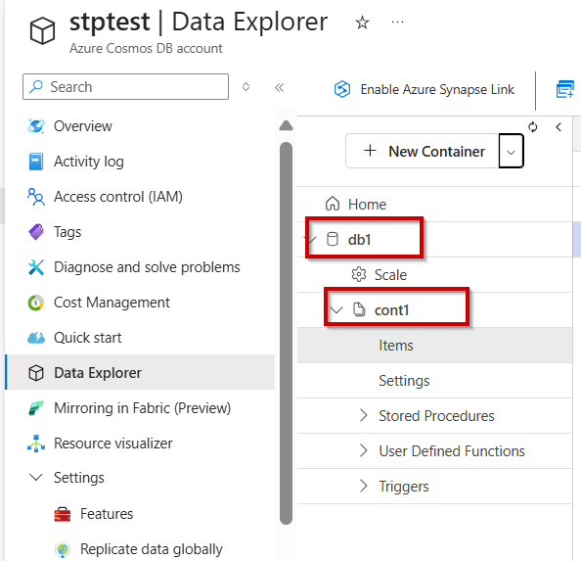Favorite the stptest resource with the star icon

362,23
